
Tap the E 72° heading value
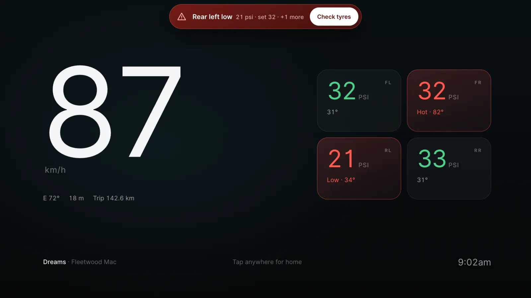click(x=51, y=198)
